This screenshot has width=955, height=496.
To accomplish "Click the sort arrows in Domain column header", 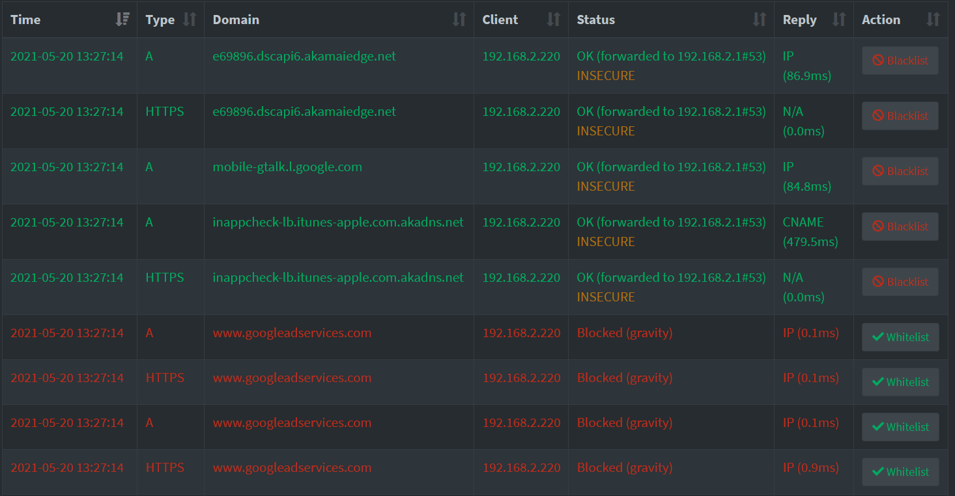I will pos(459,20).
